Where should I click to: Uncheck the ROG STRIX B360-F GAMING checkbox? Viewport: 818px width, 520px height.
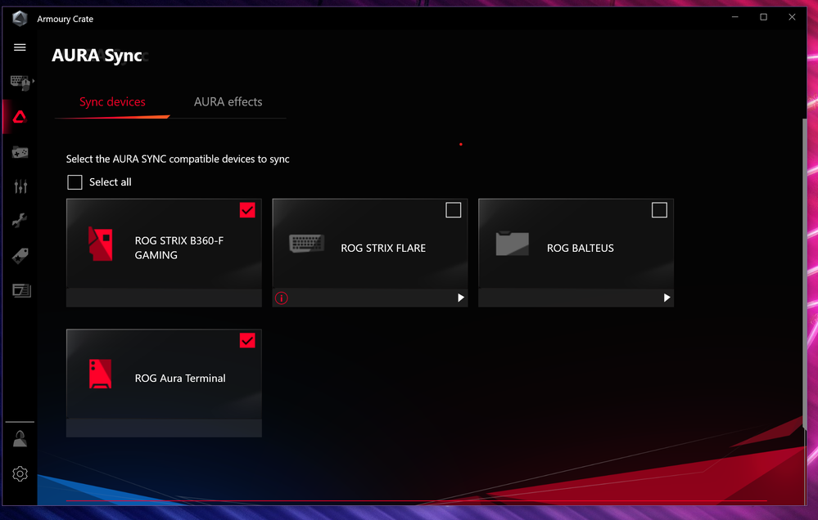pyautogui.click(x=247, y=210)
